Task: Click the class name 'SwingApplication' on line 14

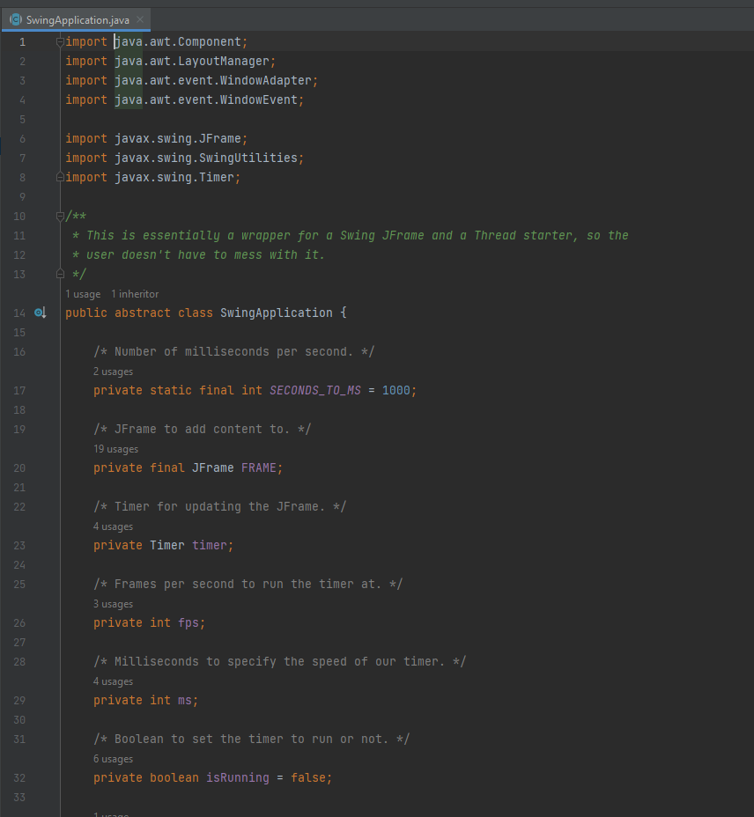Action: tap(277, 313)
